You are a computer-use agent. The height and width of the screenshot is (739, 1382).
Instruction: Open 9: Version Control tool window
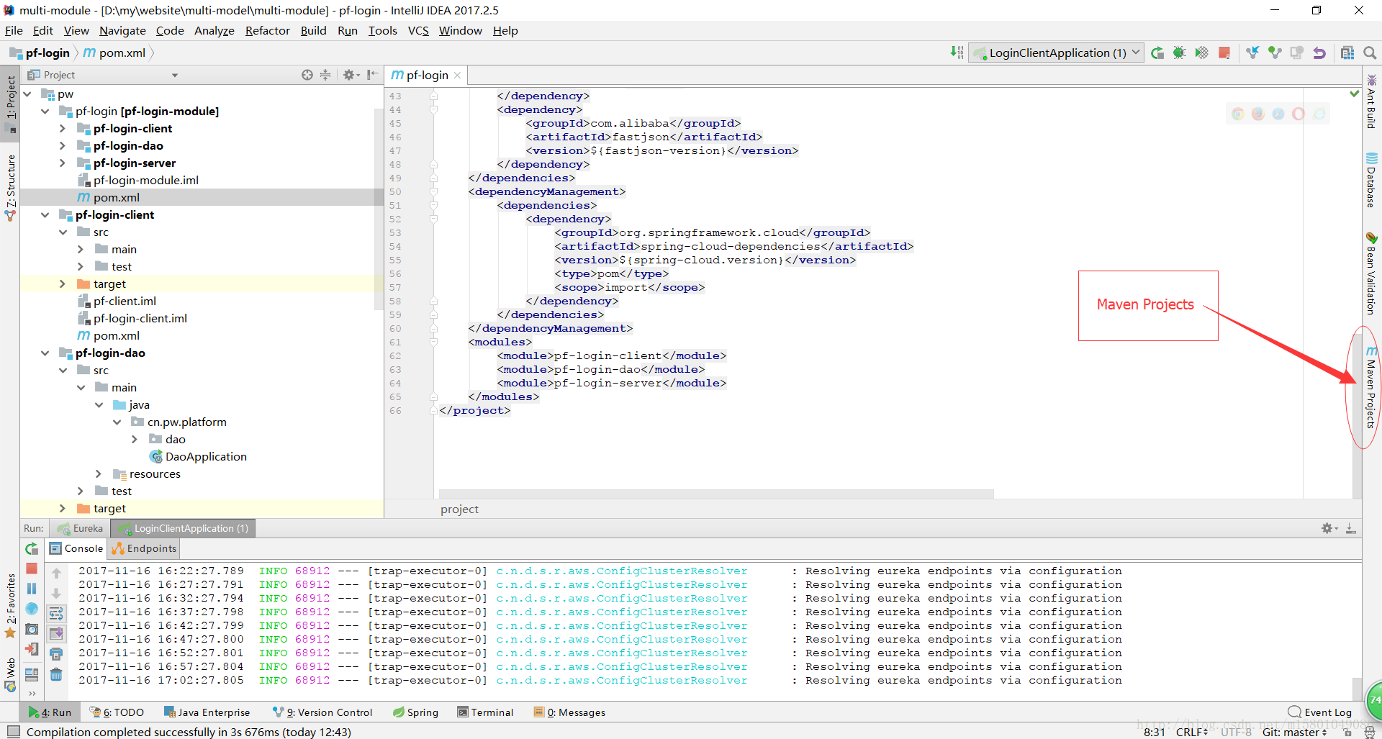(322, 712)
